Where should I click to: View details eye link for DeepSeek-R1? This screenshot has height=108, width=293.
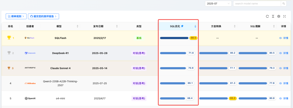[x=284, y=53]
